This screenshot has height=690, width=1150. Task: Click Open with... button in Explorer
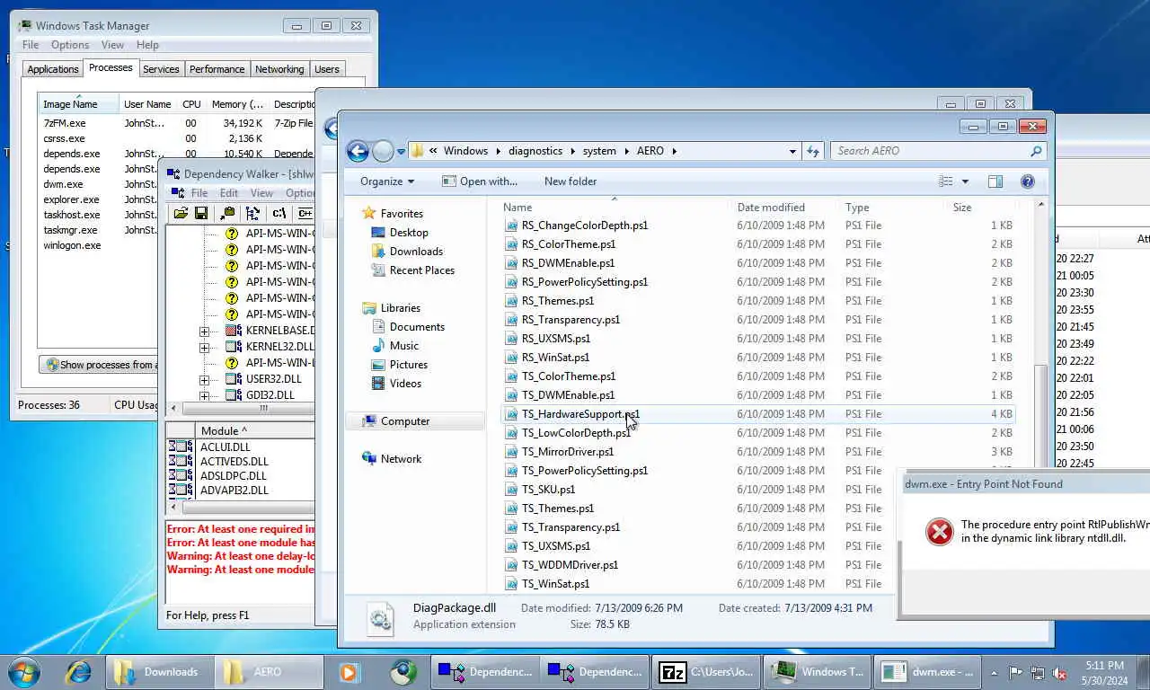(x=480, y=181)
